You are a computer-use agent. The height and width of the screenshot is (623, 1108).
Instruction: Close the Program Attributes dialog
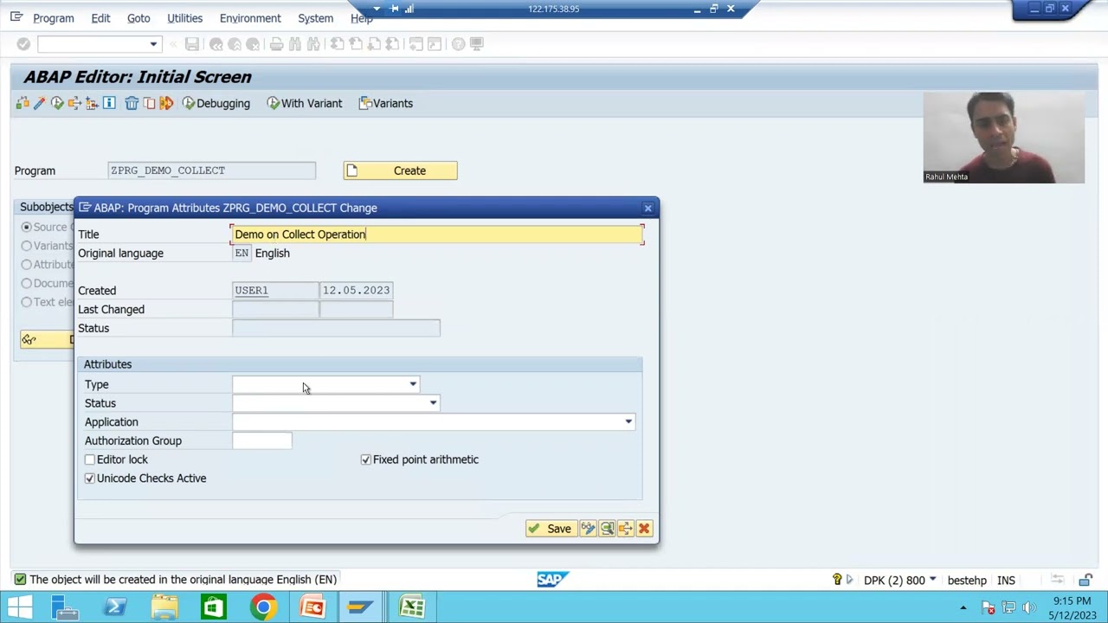pyautogui.click(x=647, y=208)
